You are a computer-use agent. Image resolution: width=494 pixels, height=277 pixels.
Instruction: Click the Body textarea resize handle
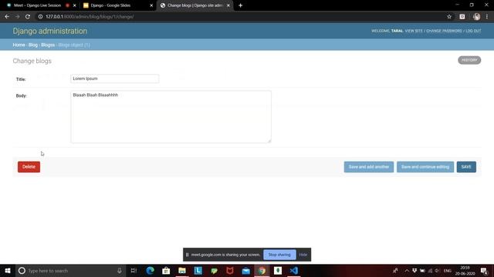(x=269, y=141)
